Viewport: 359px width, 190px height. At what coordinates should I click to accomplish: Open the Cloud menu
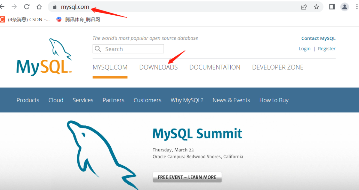[x=56, y=100]
